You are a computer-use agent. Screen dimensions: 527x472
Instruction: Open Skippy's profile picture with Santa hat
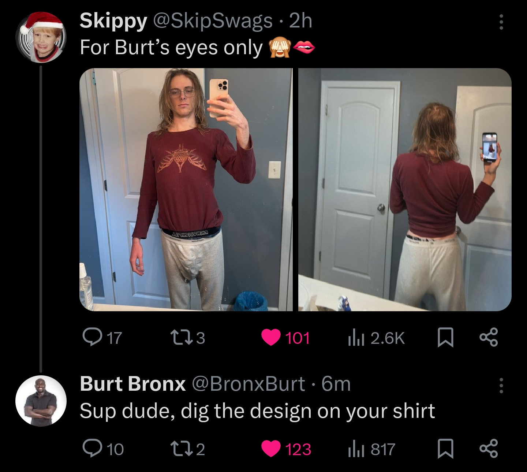(41, 37)
